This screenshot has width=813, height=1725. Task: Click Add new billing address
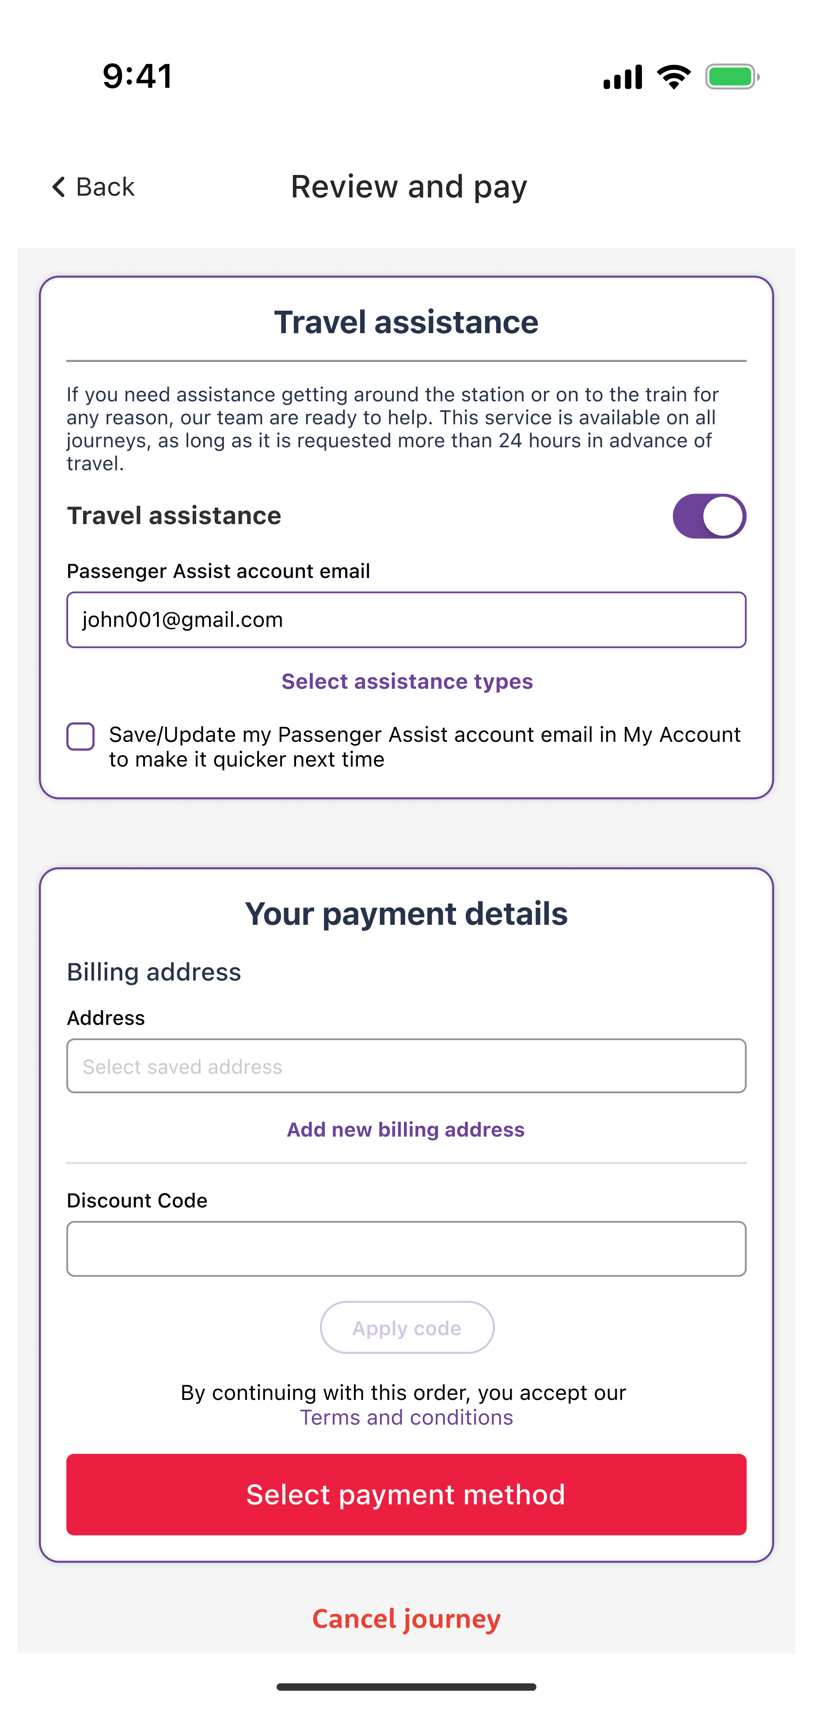pyautogui.click(x=406, y=1129)
